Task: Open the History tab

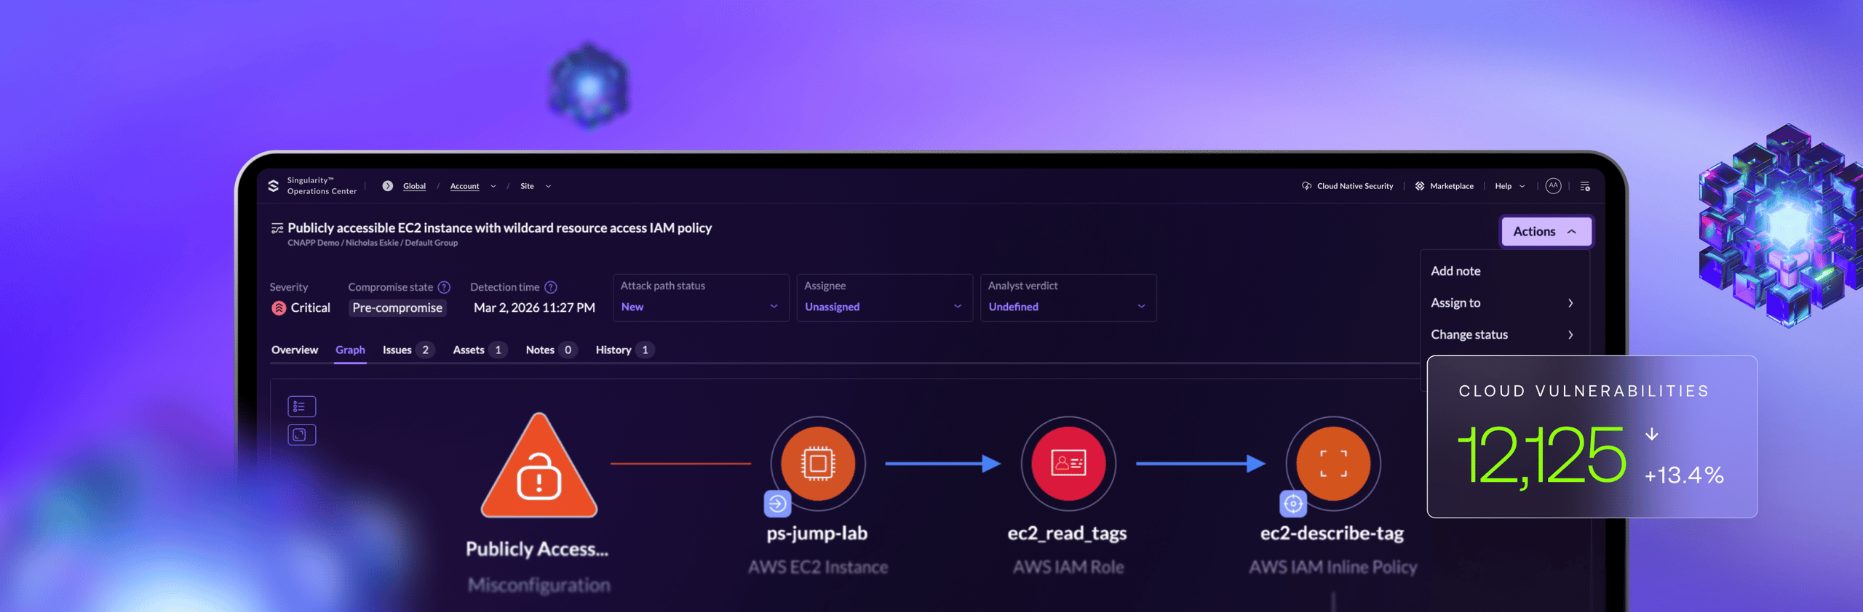Action: pos(624,350)
